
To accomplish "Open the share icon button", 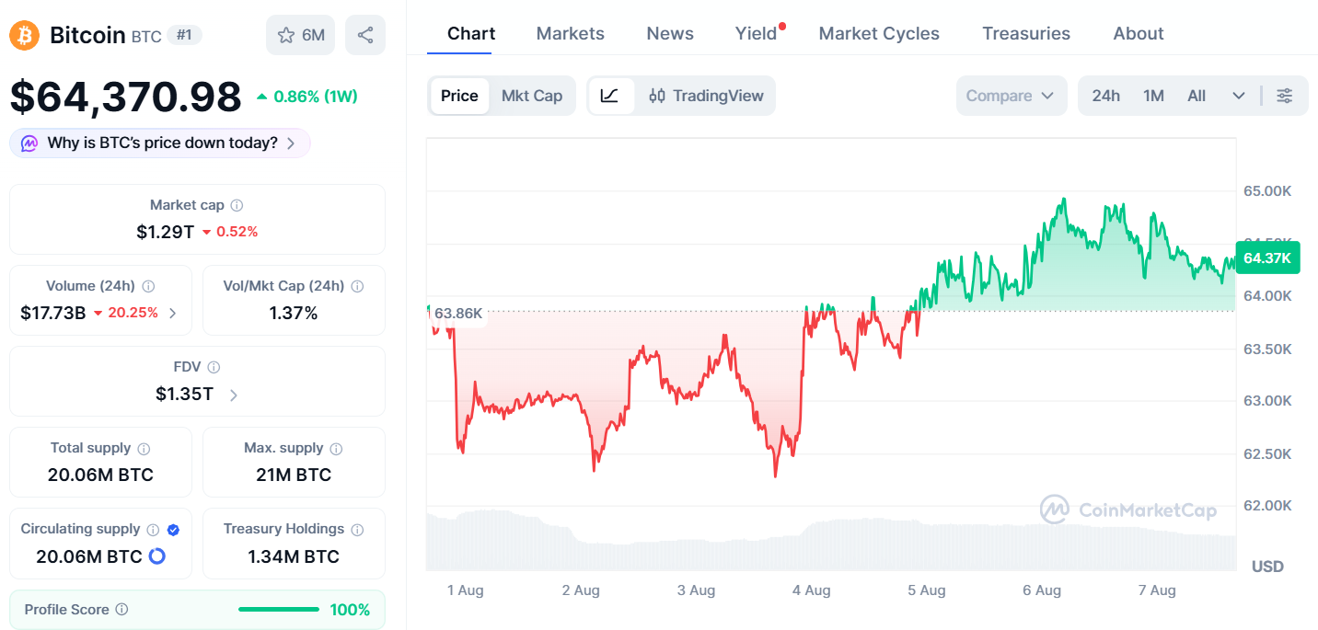I will click(x=365, y=35).
